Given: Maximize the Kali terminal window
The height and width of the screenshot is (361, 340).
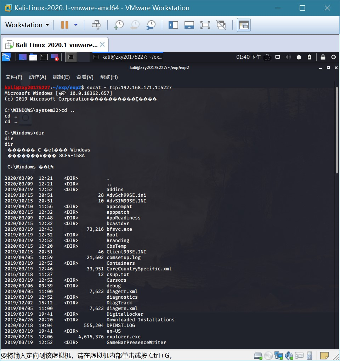Looking at the screenshot, I should [x=328, y=68].
